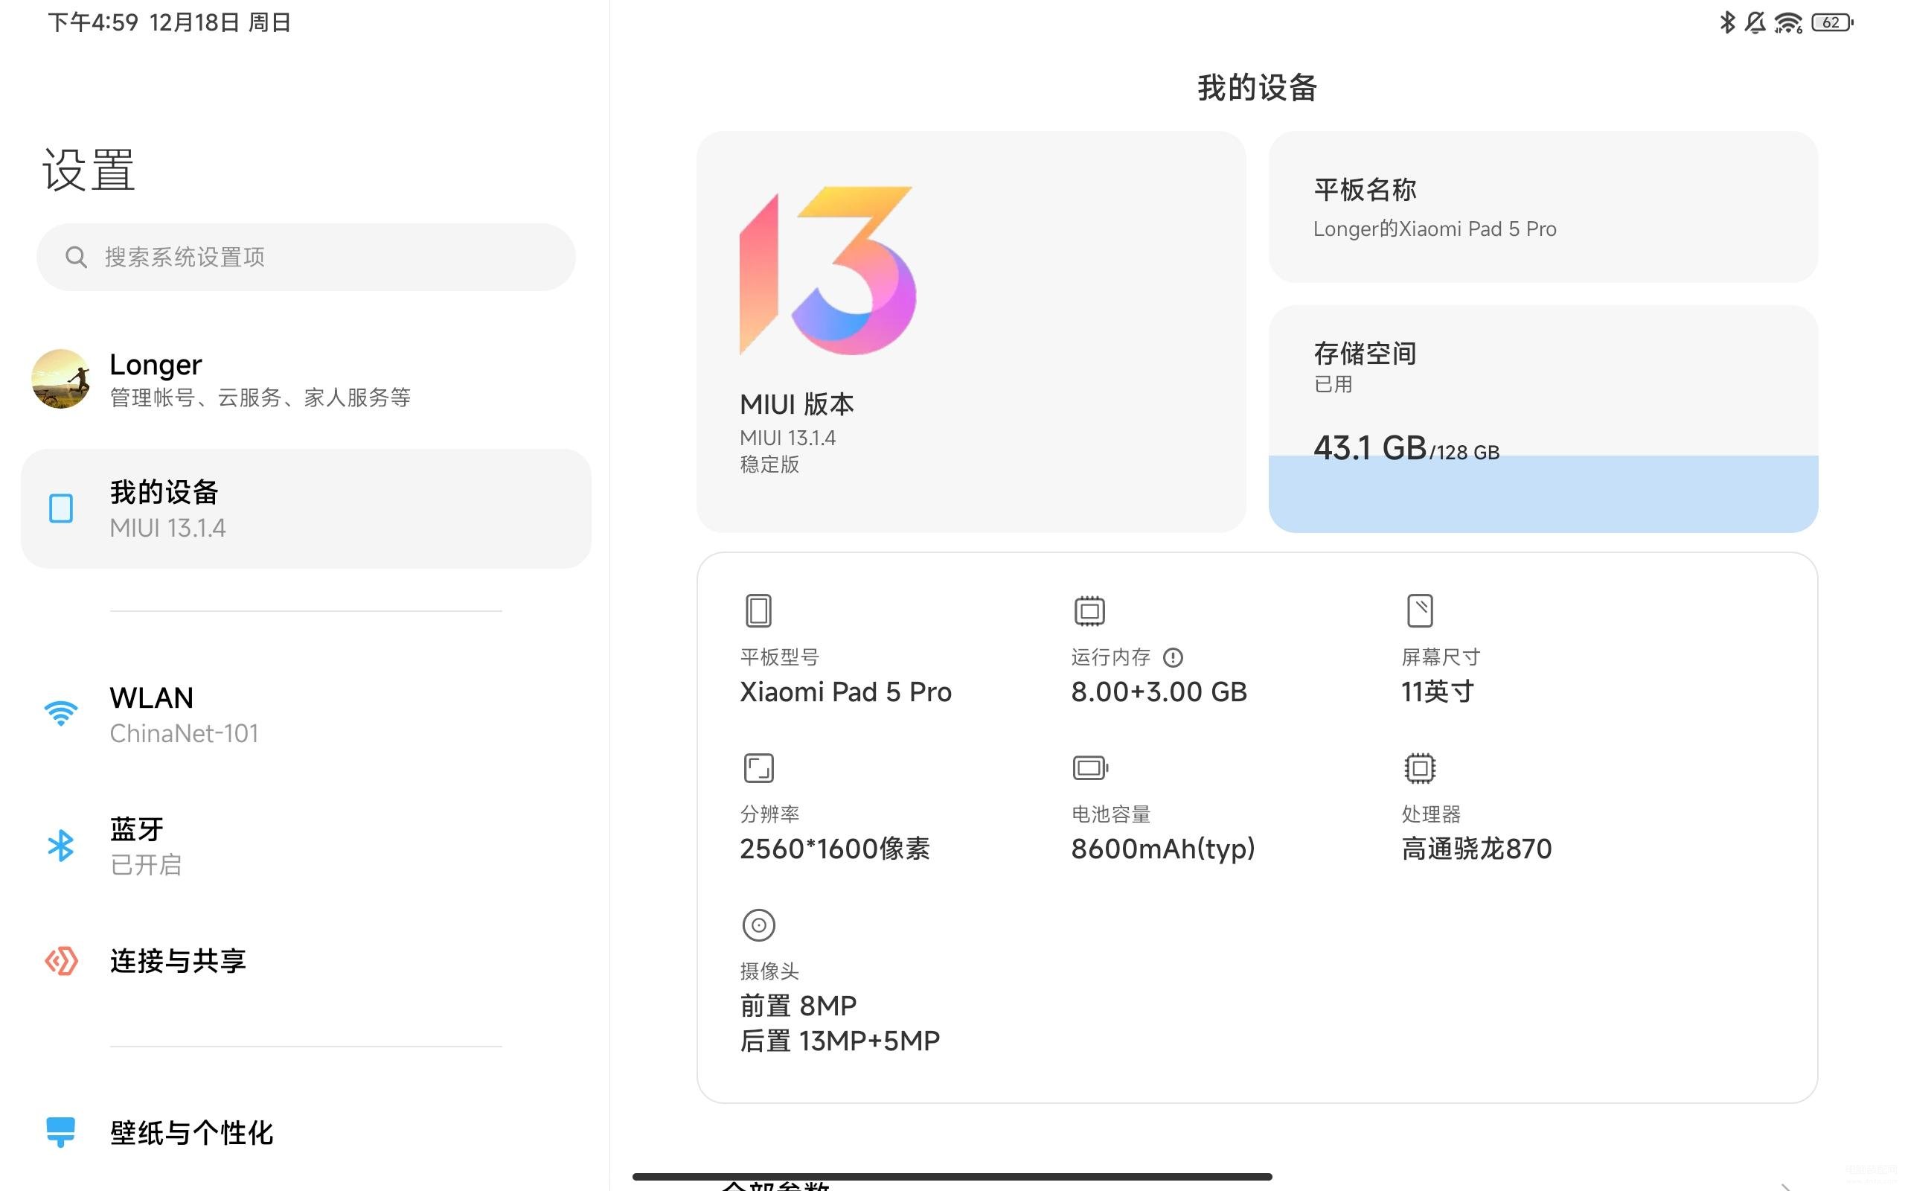Click the 电池容量 battery icon

point(1090,767)
